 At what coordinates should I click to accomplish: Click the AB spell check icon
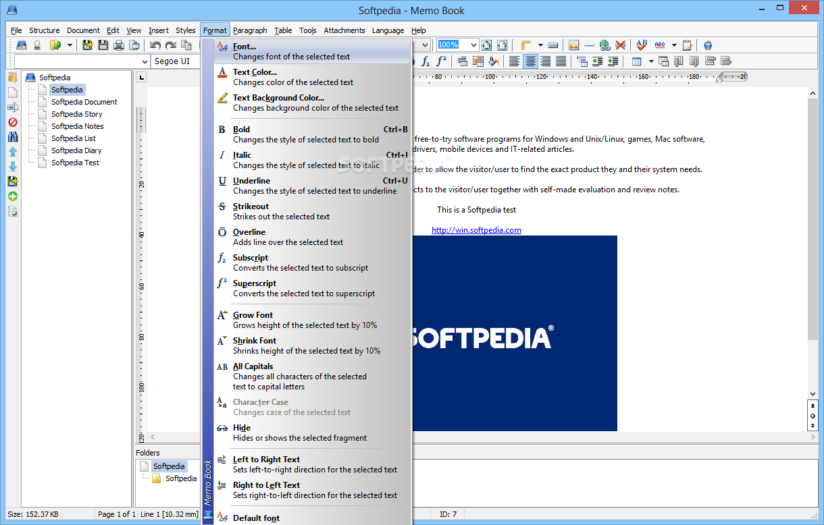point(642,45)
